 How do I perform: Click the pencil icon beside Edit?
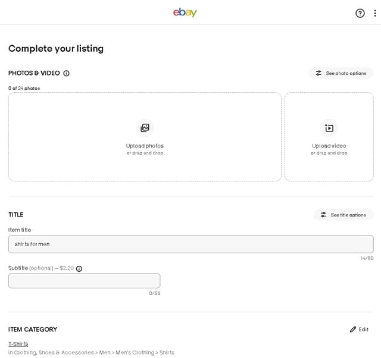pyautogui.click(x=353, y=329)
